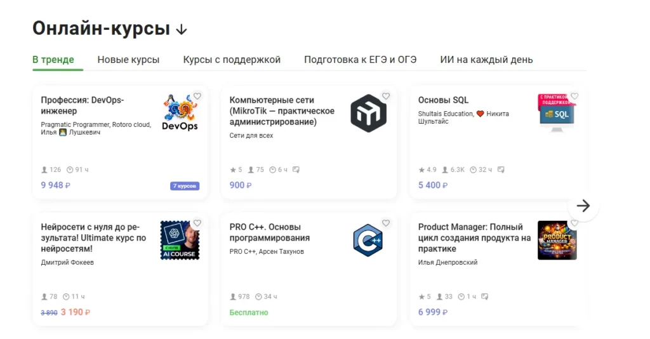
Task: Click the AI Course thumbnail image
Action: tap(180, 240)
